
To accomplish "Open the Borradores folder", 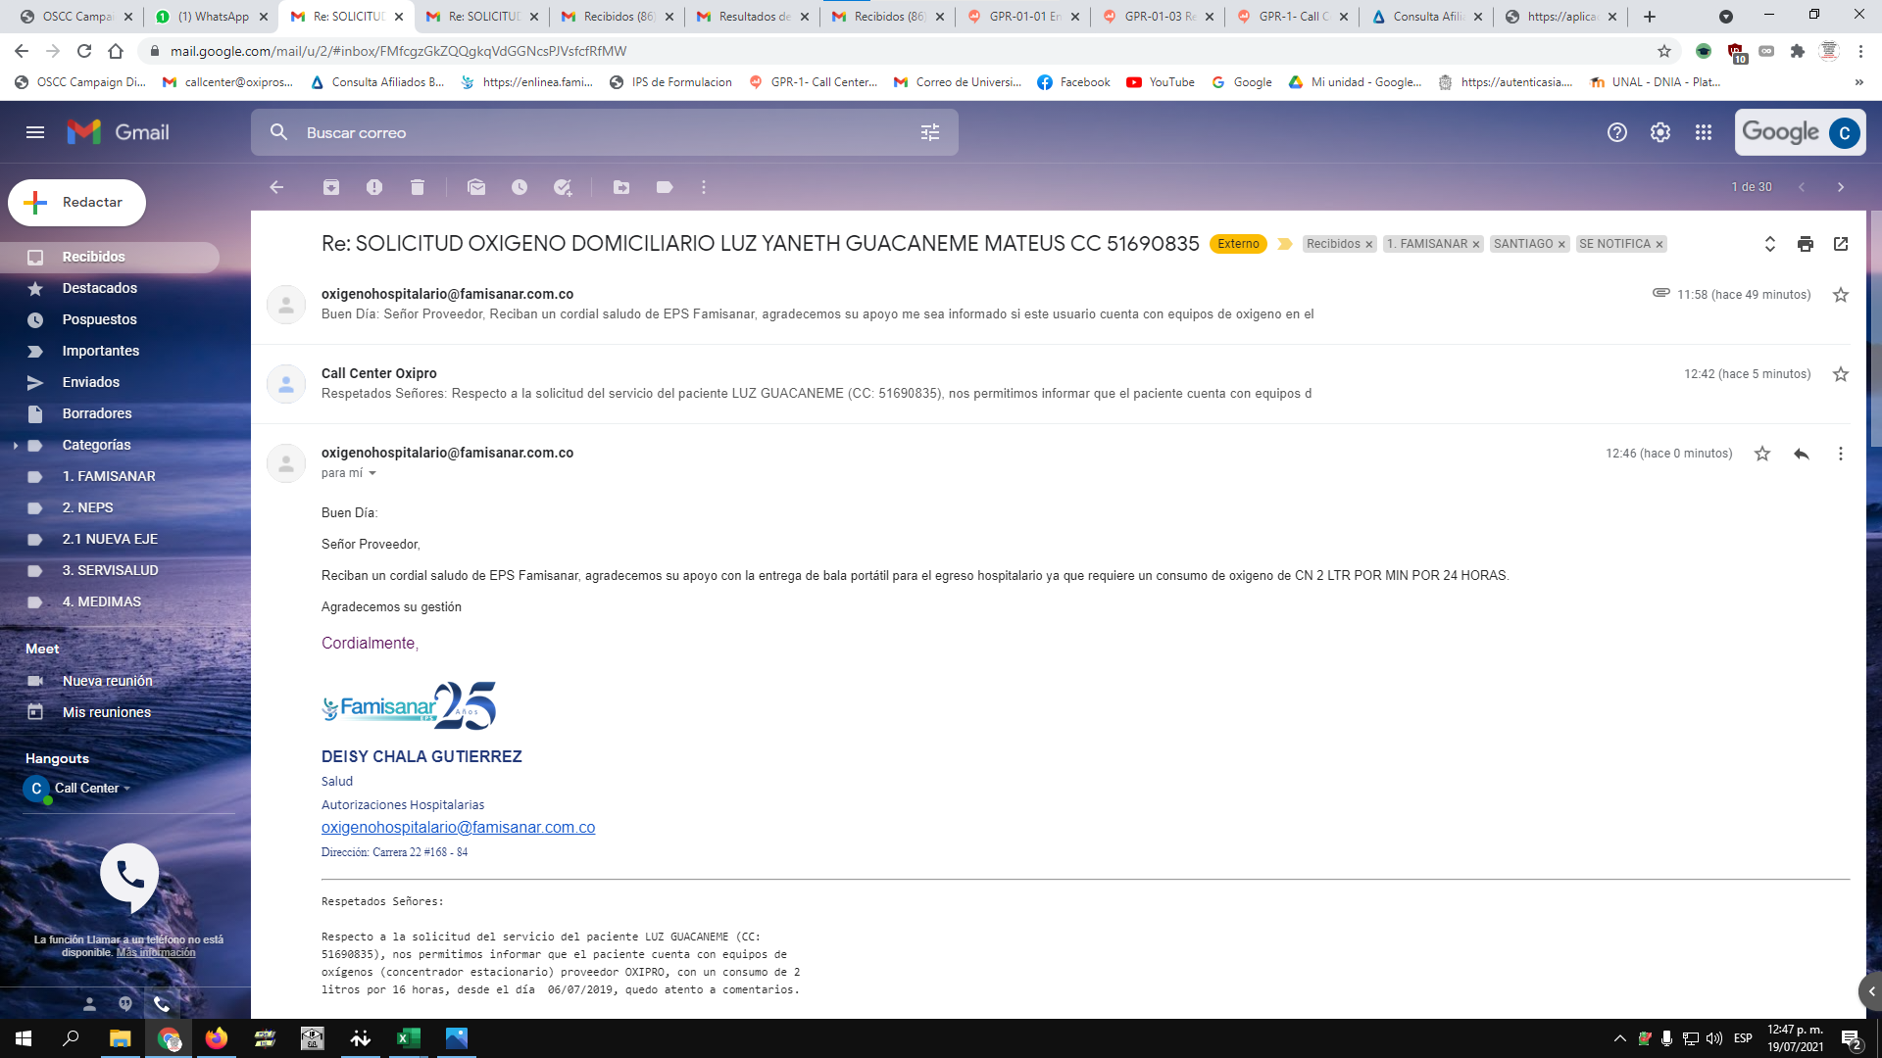I will (x=110, y=413).
